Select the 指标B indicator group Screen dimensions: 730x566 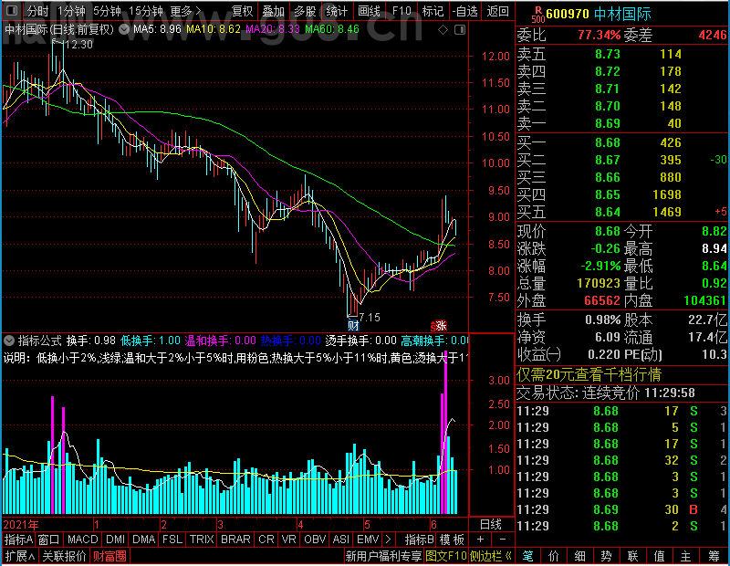420,539
